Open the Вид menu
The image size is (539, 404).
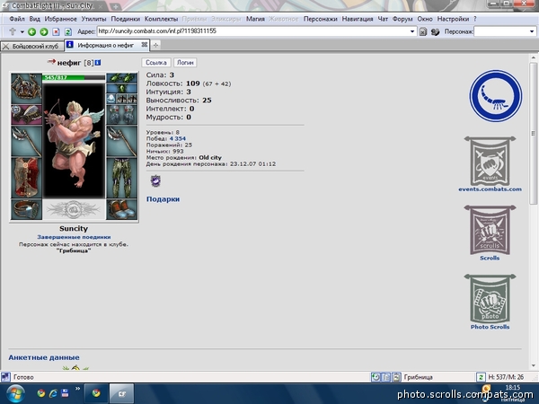(34, 19)
